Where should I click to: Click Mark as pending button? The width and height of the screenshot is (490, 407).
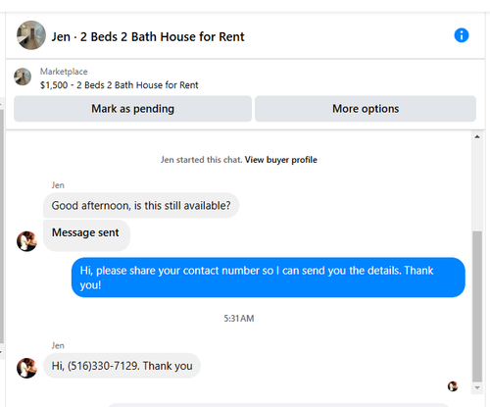pyautogui.click(x=132, y=109)
